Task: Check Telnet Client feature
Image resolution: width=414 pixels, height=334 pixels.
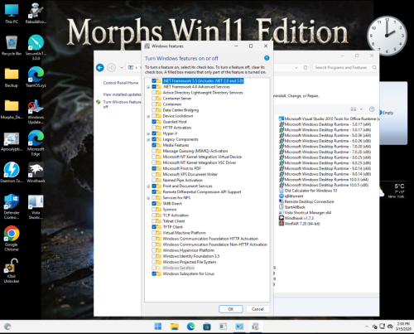Action: click(x=154, y=221)
